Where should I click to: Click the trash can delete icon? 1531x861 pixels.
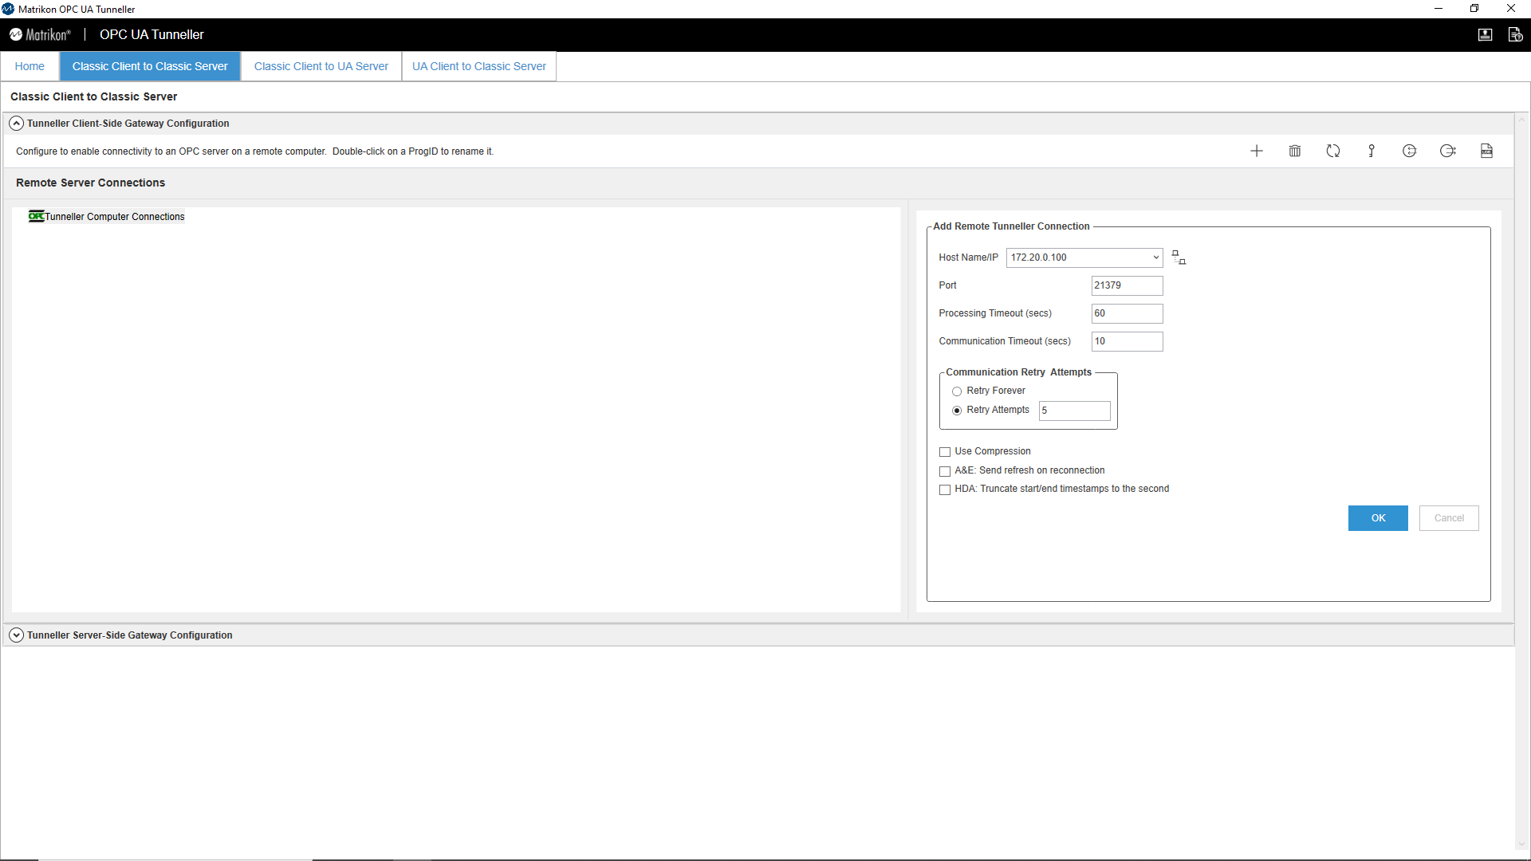1295,151
